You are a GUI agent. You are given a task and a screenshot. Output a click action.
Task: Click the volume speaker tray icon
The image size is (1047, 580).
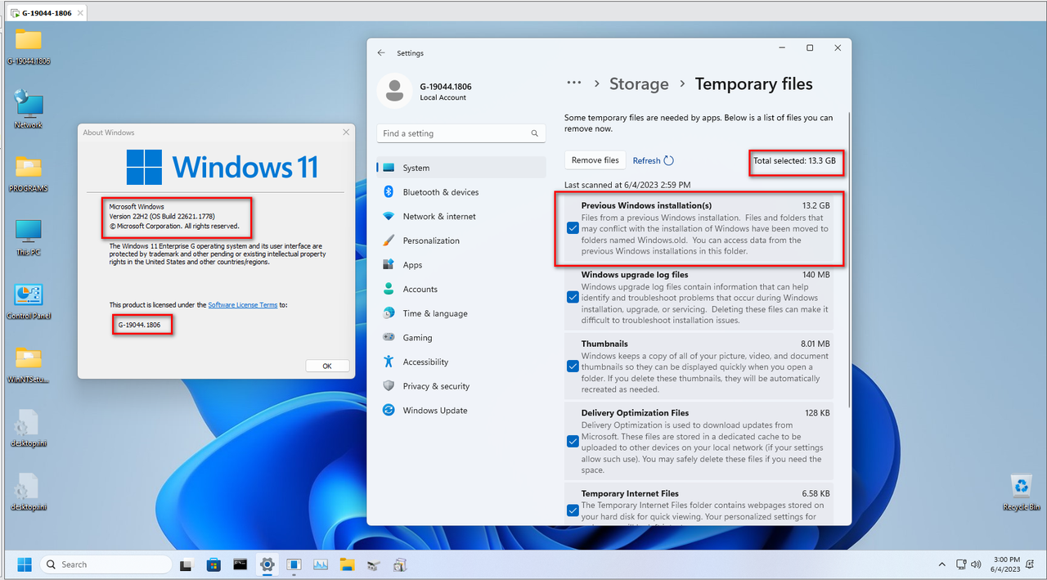(975, 564)
